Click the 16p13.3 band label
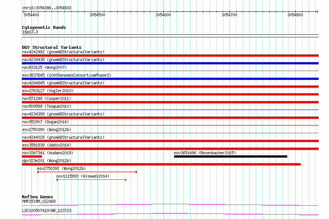Viewport: 329px width, 219px height. [30, 32]
